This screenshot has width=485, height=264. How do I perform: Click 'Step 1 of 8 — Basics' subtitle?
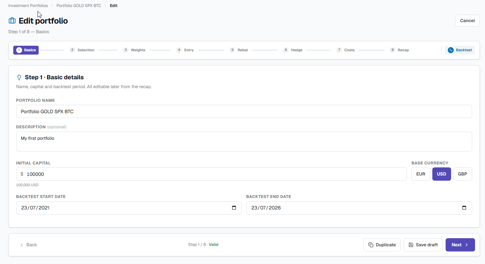[29, 32]
